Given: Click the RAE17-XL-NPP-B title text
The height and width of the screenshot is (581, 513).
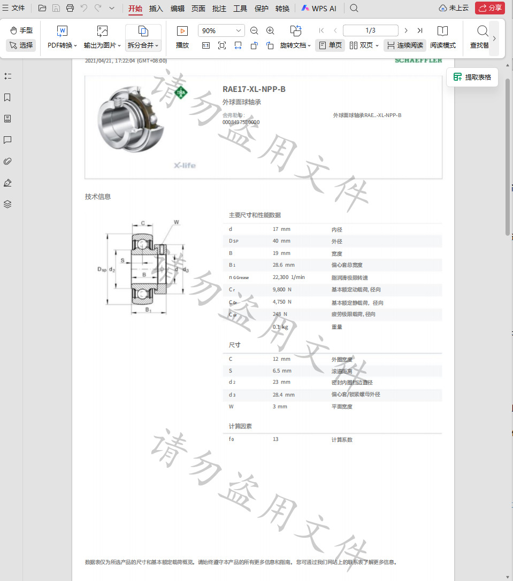Looking at the screenshot, I should (x=254, y=89).
